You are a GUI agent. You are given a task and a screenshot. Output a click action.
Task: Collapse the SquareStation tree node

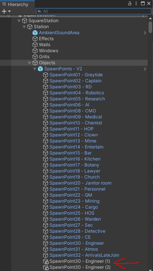click(19, 21)
